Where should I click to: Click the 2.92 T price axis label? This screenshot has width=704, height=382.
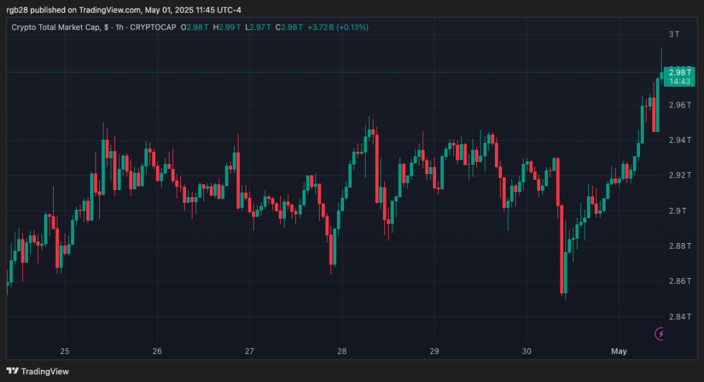click(x=680, y=175)
